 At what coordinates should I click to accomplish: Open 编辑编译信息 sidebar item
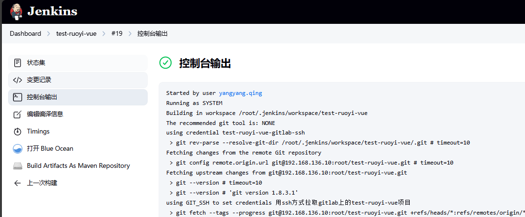tap(78, 114)
